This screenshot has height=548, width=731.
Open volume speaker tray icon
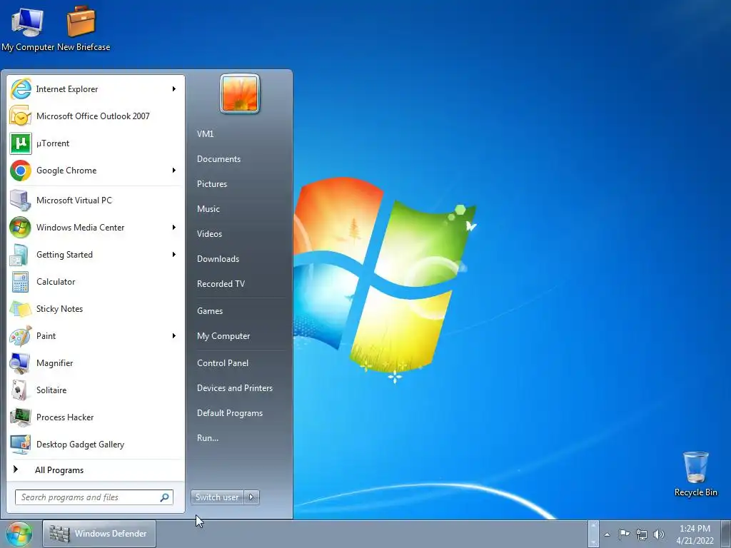[x=659, y=534]
